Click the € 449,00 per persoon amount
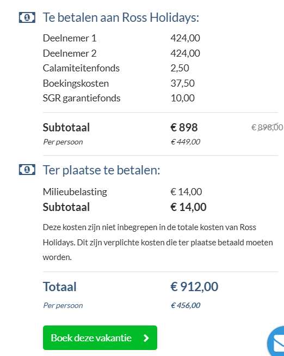 point(186,142)
